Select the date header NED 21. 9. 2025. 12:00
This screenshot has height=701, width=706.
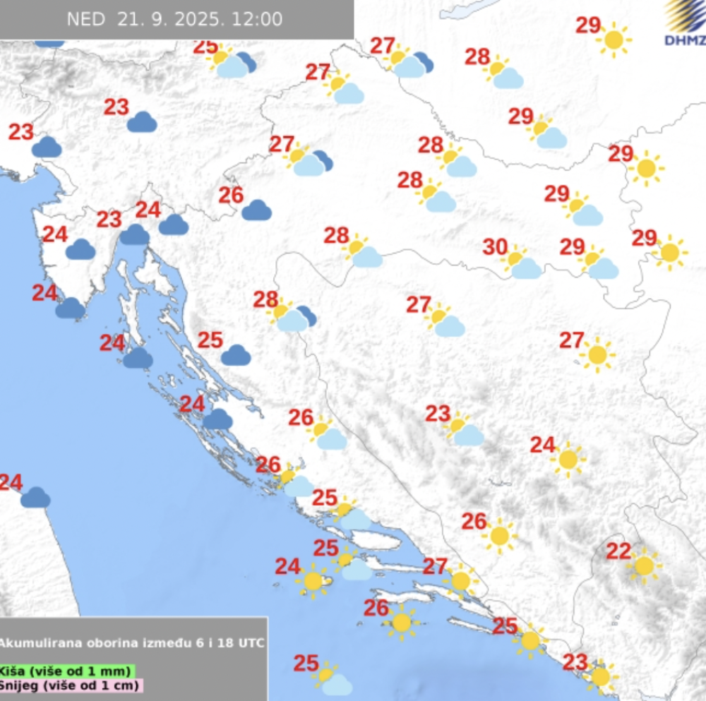coord(174,19)
